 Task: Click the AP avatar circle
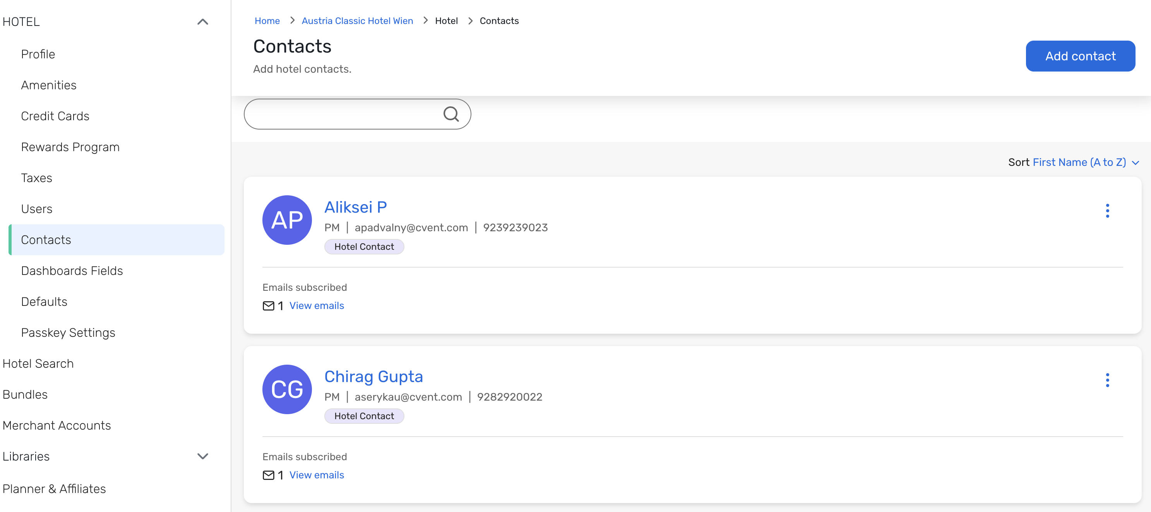point(287,220)
